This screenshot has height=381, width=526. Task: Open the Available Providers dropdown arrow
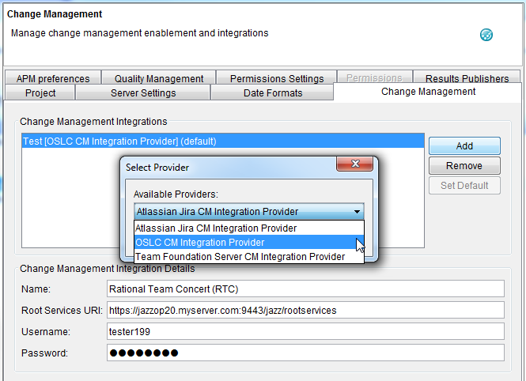[357, 211]
